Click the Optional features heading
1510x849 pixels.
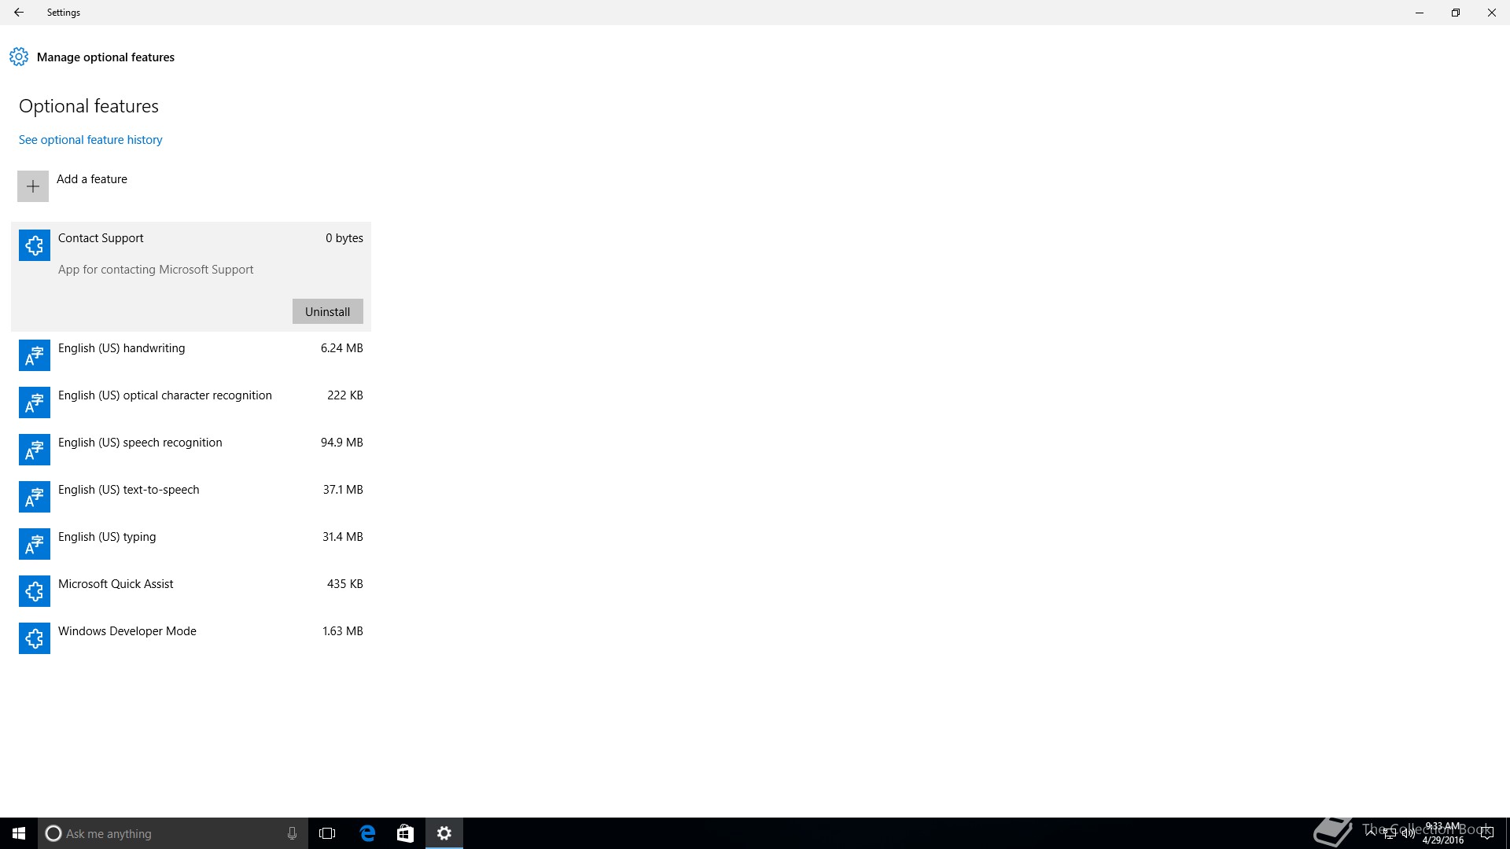[89, 106]
